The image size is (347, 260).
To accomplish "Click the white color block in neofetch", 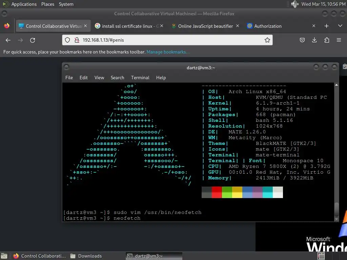I will coord(278,192).
